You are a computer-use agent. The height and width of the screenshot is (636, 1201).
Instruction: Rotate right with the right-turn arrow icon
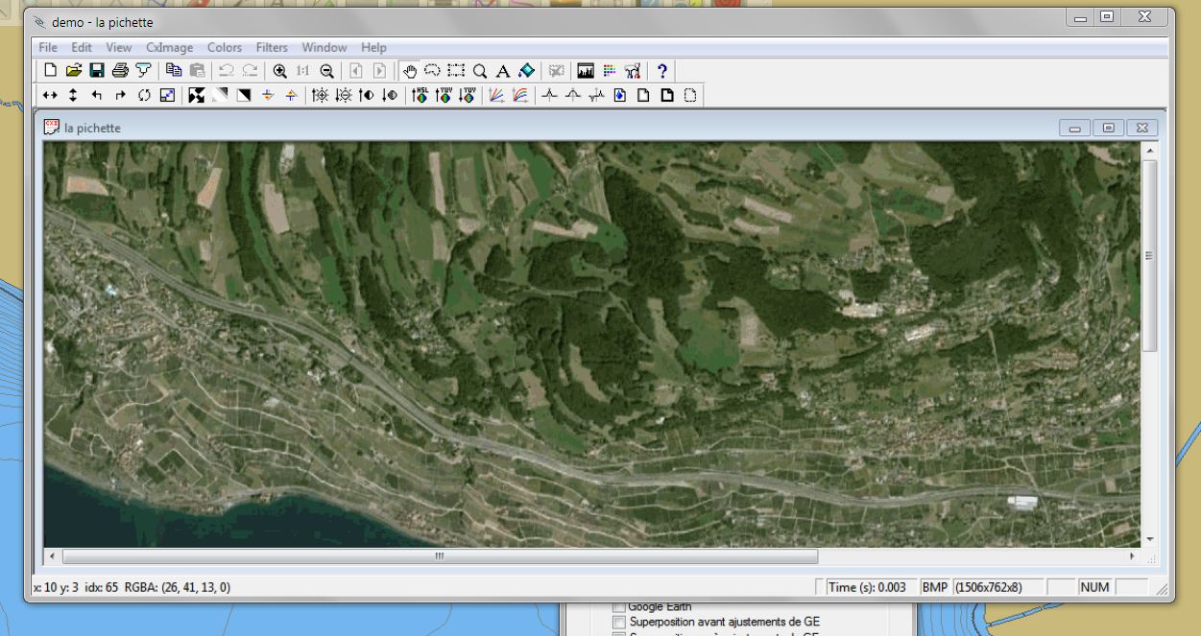120,95
